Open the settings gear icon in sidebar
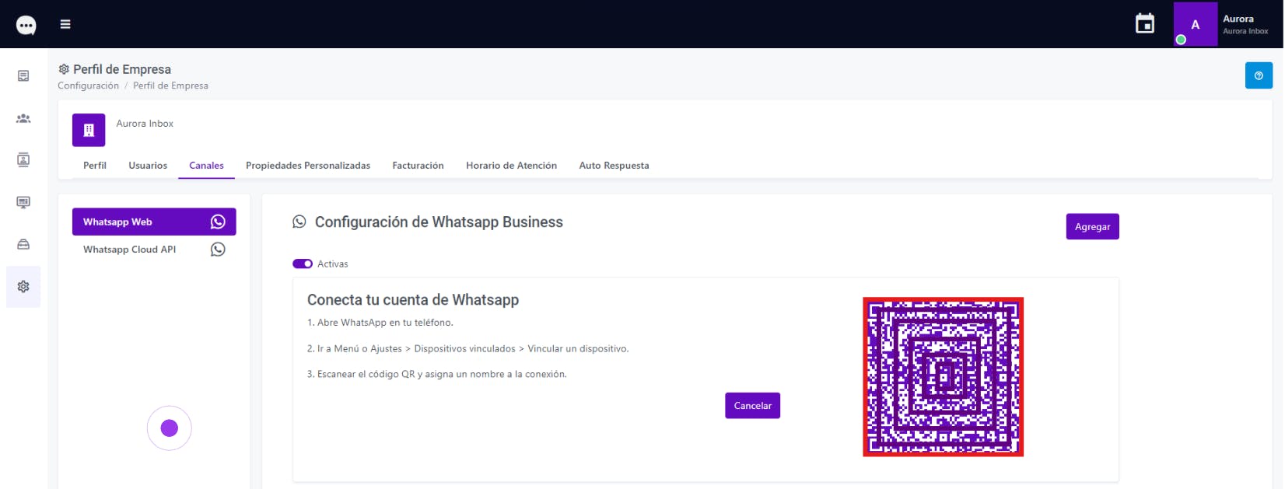 point(23,286)
